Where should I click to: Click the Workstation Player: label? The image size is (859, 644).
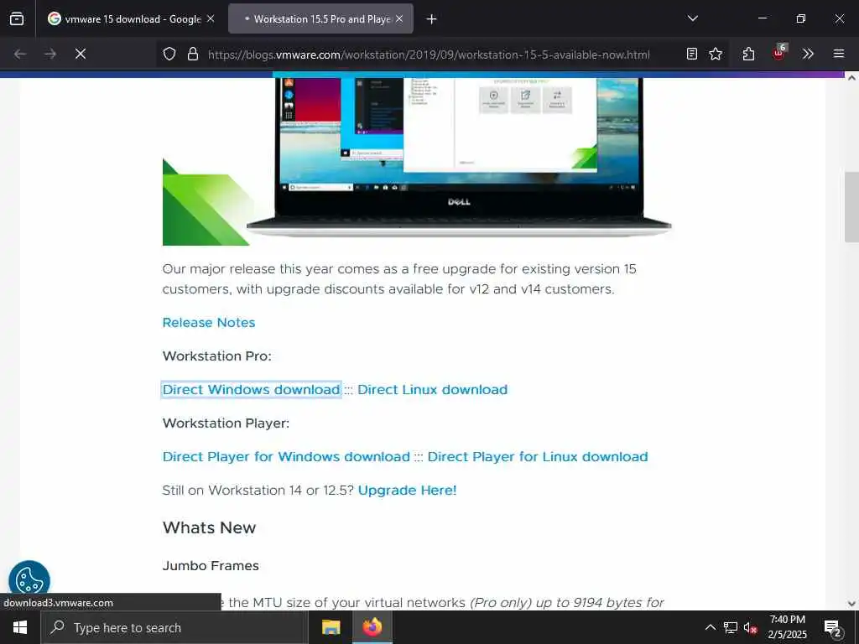[226, 423]
